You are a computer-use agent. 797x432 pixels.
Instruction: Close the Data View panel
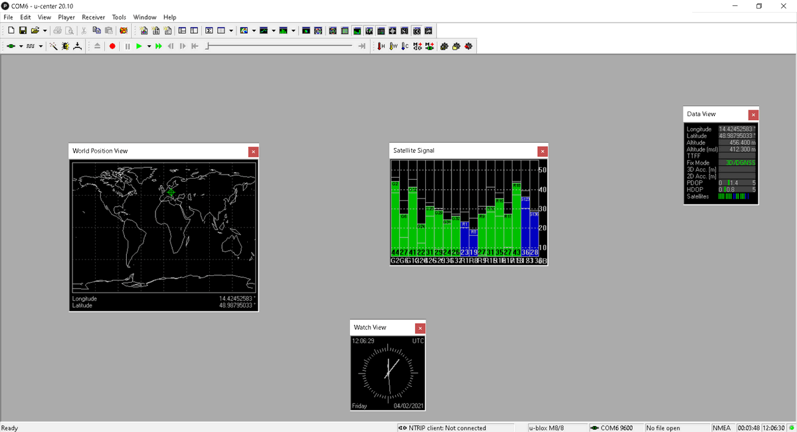pyautogui.click(x=753, y=115)
